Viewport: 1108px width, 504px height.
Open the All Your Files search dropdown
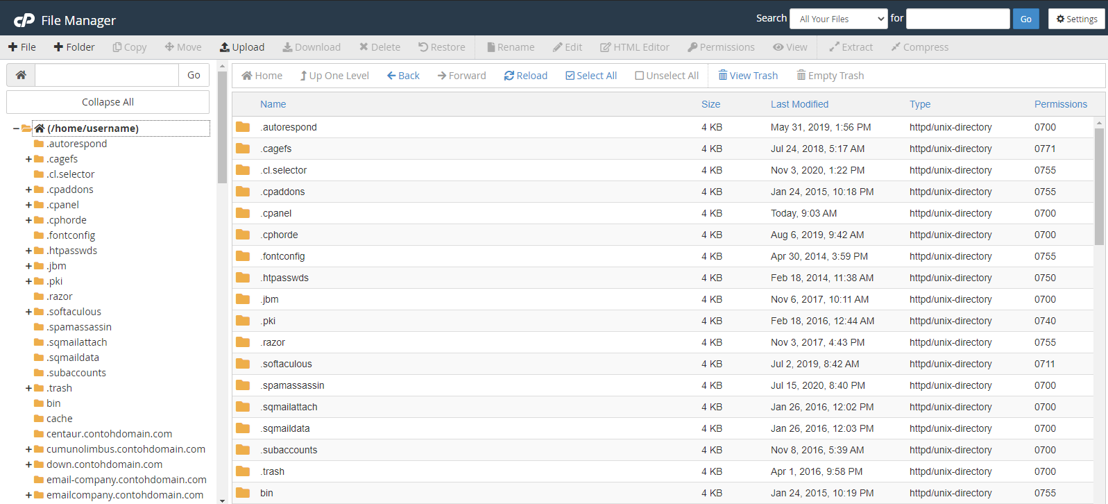coord(839,19)
